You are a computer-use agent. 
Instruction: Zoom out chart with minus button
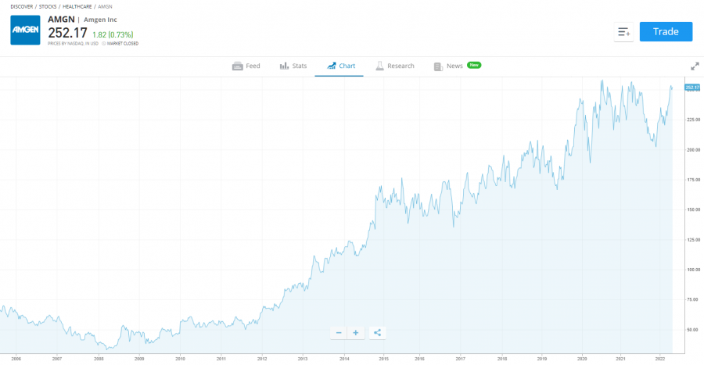[x=339, y=333]
